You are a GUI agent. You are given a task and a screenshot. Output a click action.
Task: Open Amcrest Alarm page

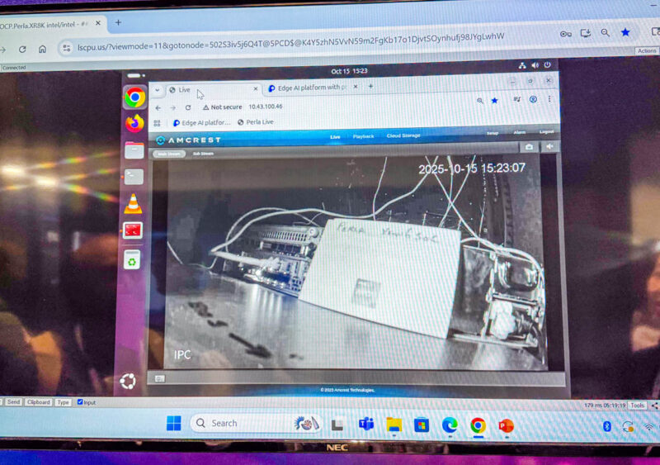[x=520, y=132]
